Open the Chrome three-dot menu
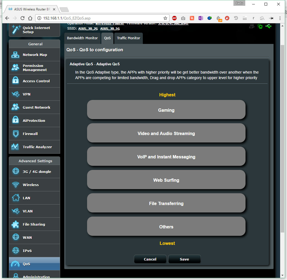 280,18
